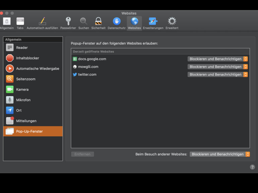
Task: Open popup setting dropdown for docs.google.com
Action: pos(217,59)
